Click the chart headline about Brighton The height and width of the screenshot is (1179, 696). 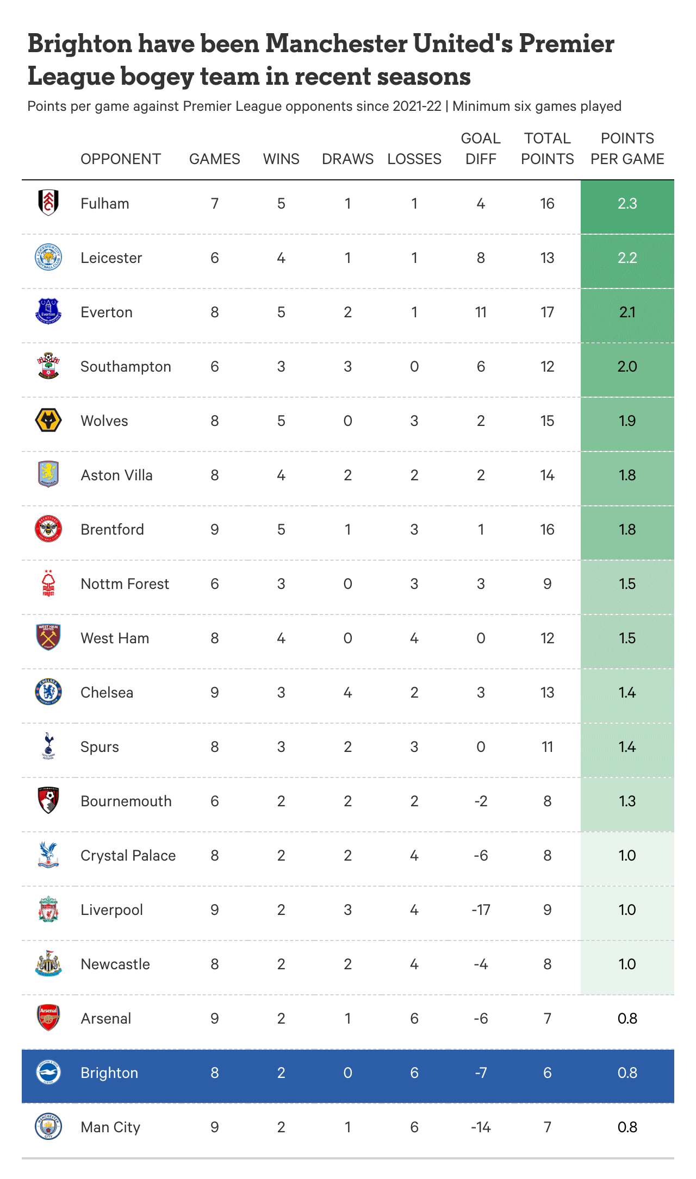321,60
